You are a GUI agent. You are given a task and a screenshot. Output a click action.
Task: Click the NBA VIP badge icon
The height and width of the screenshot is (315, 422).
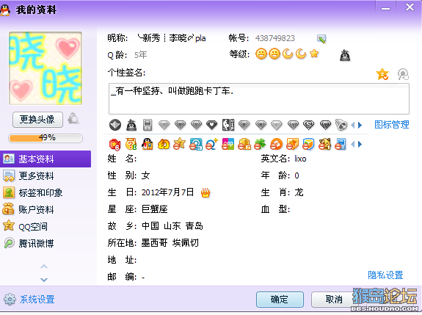[228, 125]
